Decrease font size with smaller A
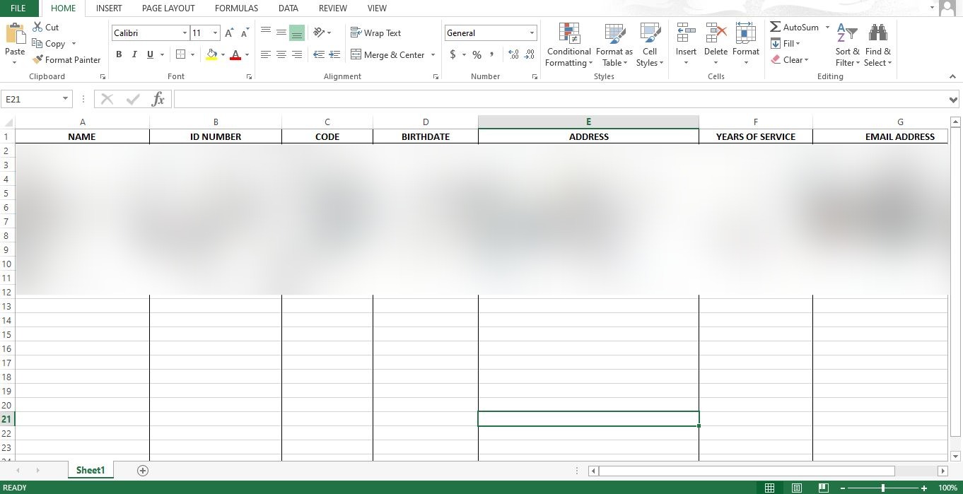The width and height of the screenshot is (963, 494). (245, 33)
